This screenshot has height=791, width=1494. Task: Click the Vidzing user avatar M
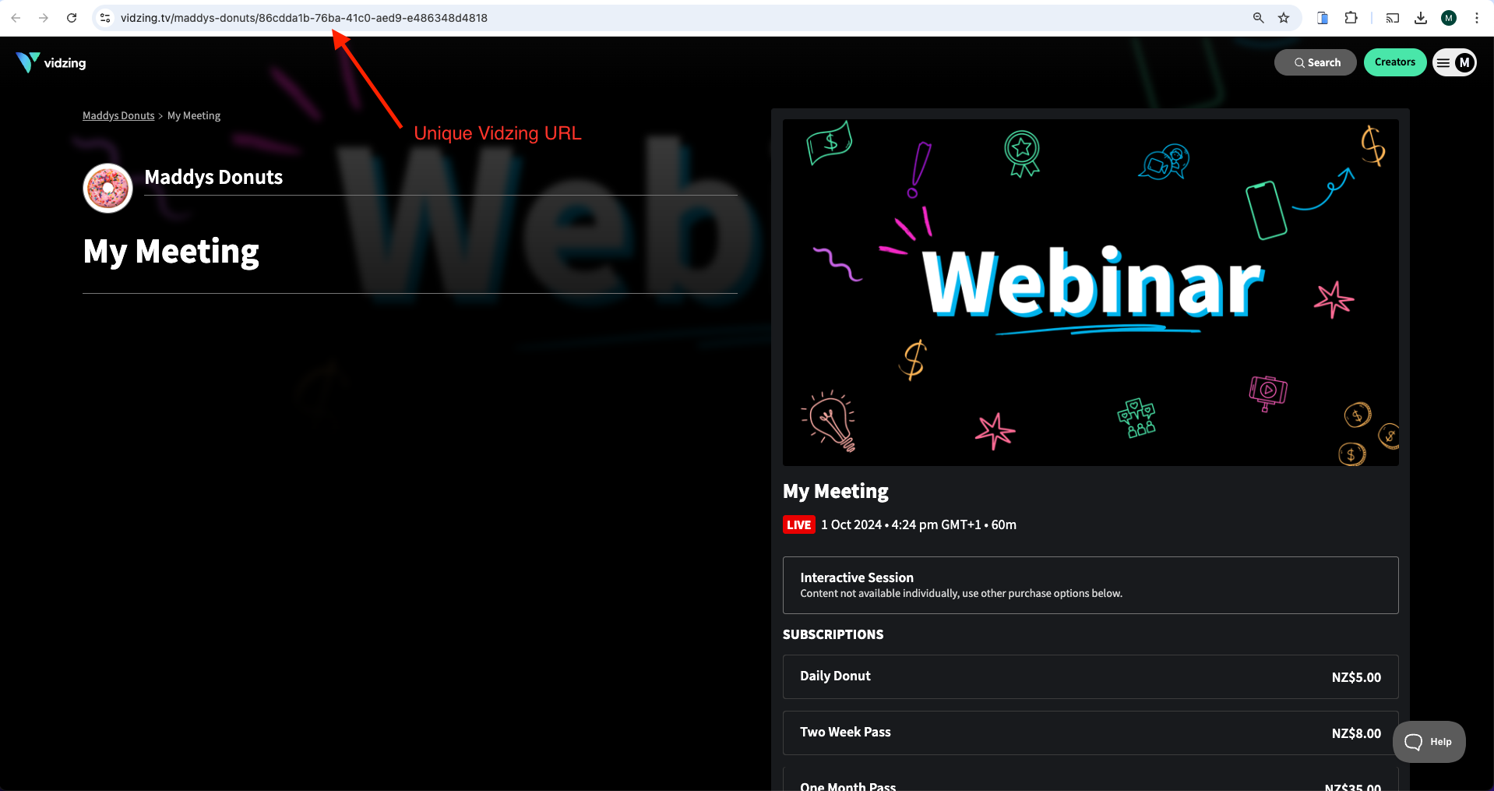coord(1464,62)
